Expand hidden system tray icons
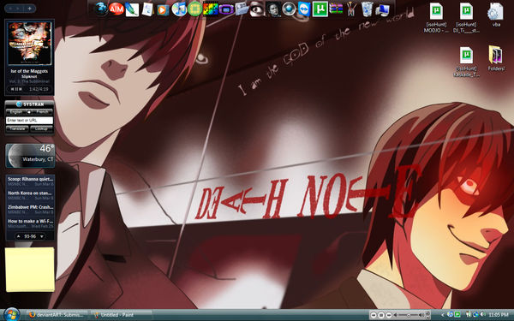 (443, 315)
